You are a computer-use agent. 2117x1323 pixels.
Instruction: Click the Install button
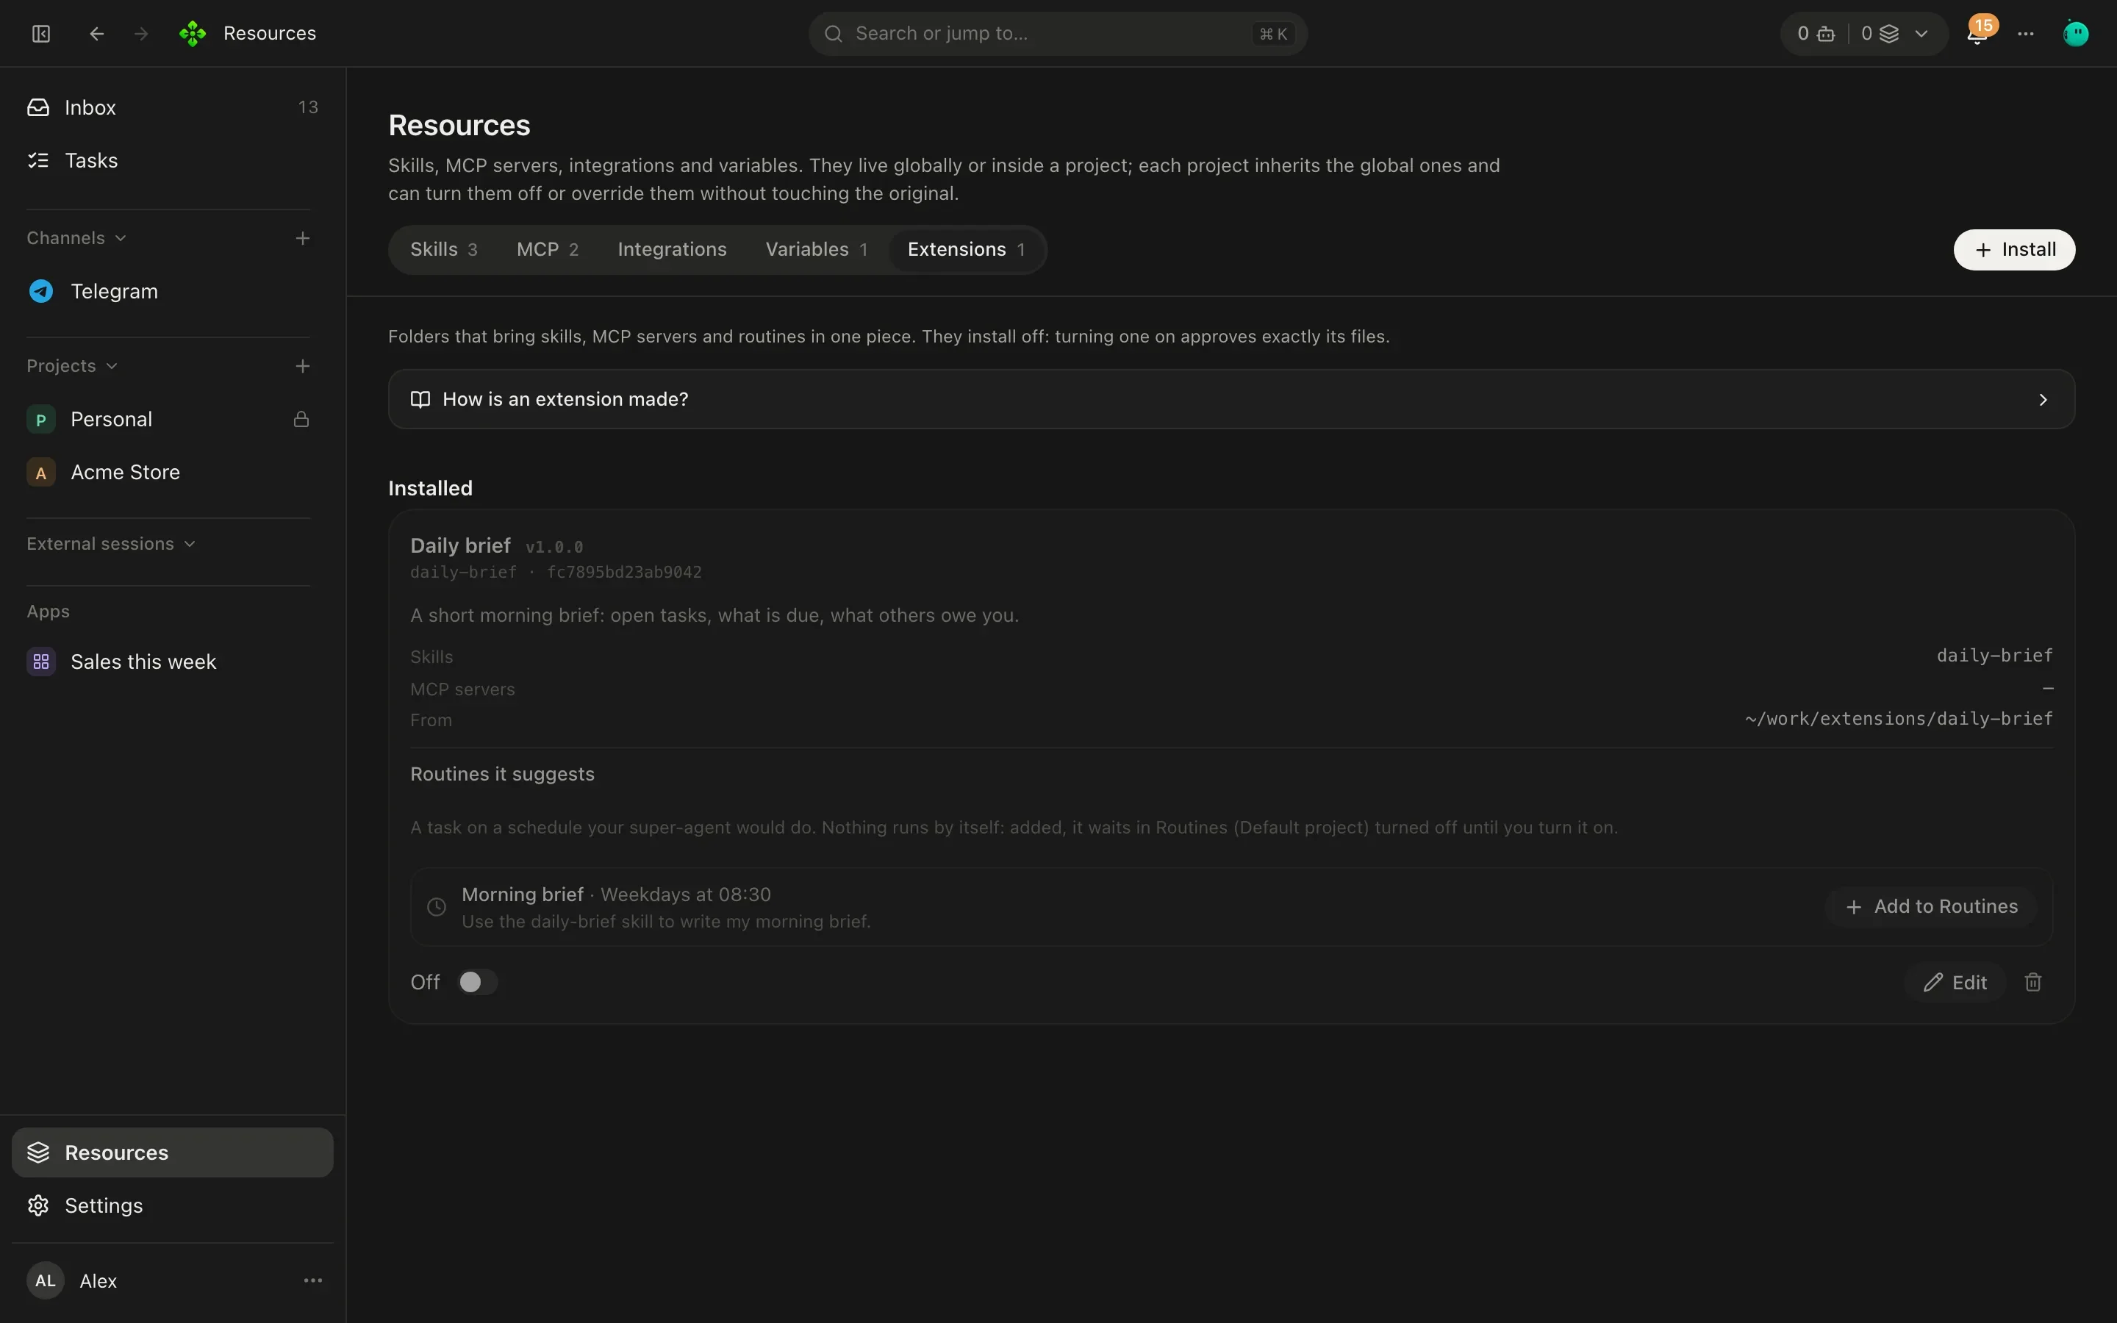[x=2014, y=249]
